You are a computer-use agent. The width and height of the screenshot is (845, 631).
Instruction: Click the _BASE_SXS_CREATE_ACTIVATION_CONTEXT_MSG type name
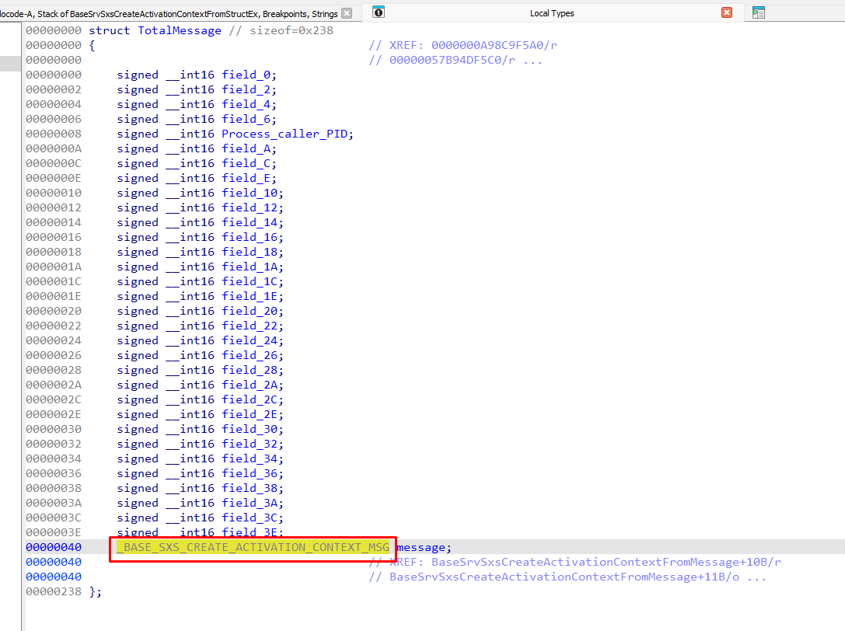coord(253,547)
